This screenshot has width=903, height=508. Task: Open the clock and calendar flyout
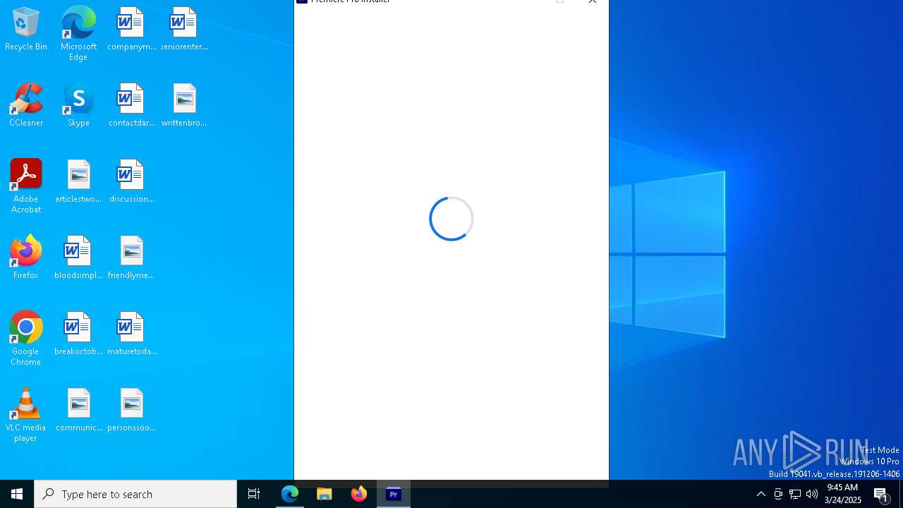coord(842,494)
